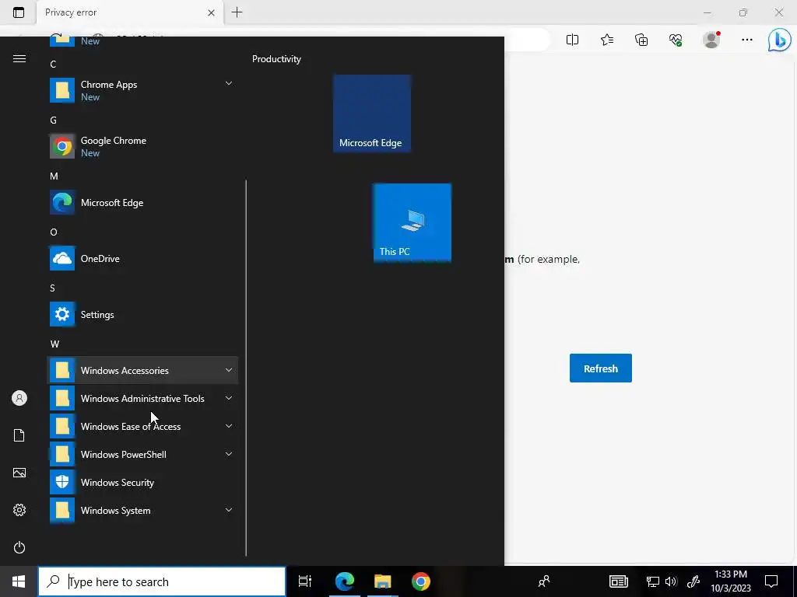The image size is (797, 597).
Task: Open Windows Security from the app list
Action: pyautogui.click(x=143, y=482)
